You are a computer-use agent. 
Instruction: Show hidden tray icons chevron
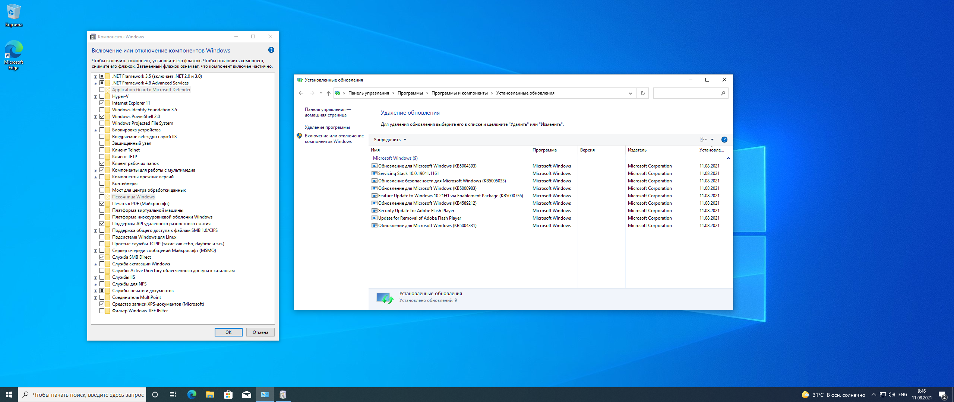(874, 395)
